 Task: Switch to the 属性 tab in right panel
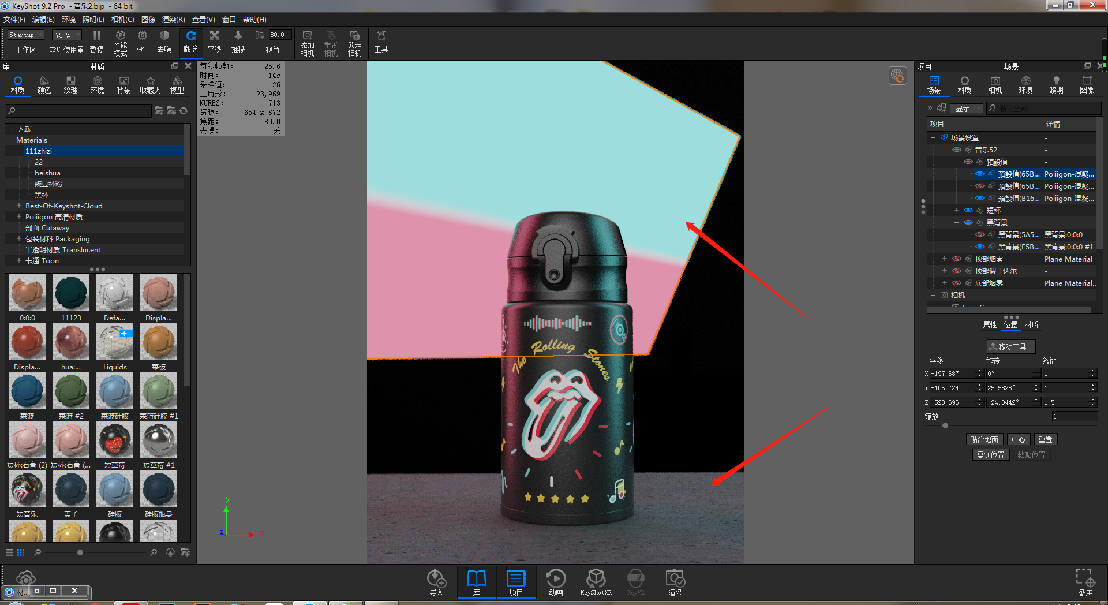click(x=989, y=324)
